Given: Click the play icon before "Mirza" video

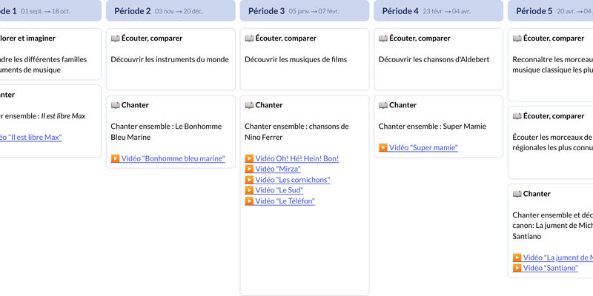Looking at the screenshot, I should click(x=249, y=169).
